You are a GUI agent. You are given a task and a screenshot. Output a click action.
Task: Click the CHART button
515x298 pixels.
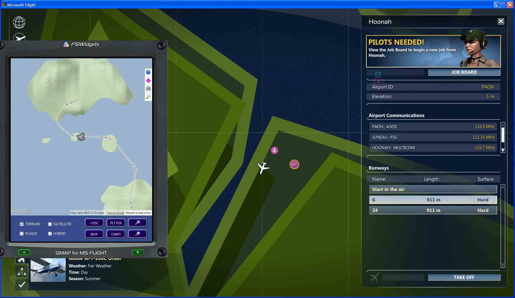(116, 234)
